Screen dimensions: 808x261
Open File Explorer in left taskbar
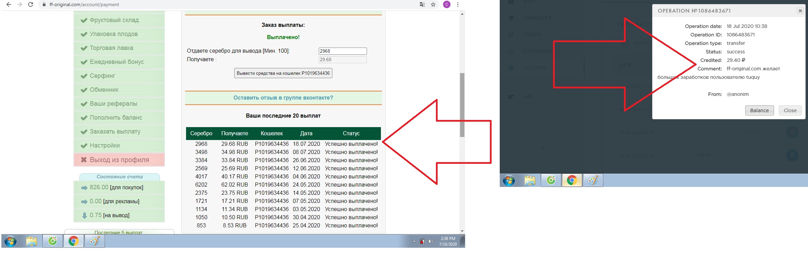click(32, 241)
